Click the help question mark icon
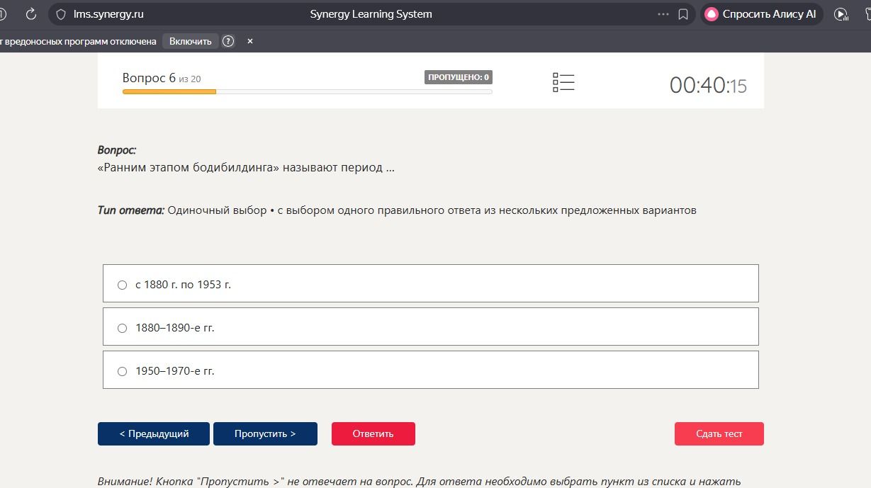The image size is (871, 488). 228,41
